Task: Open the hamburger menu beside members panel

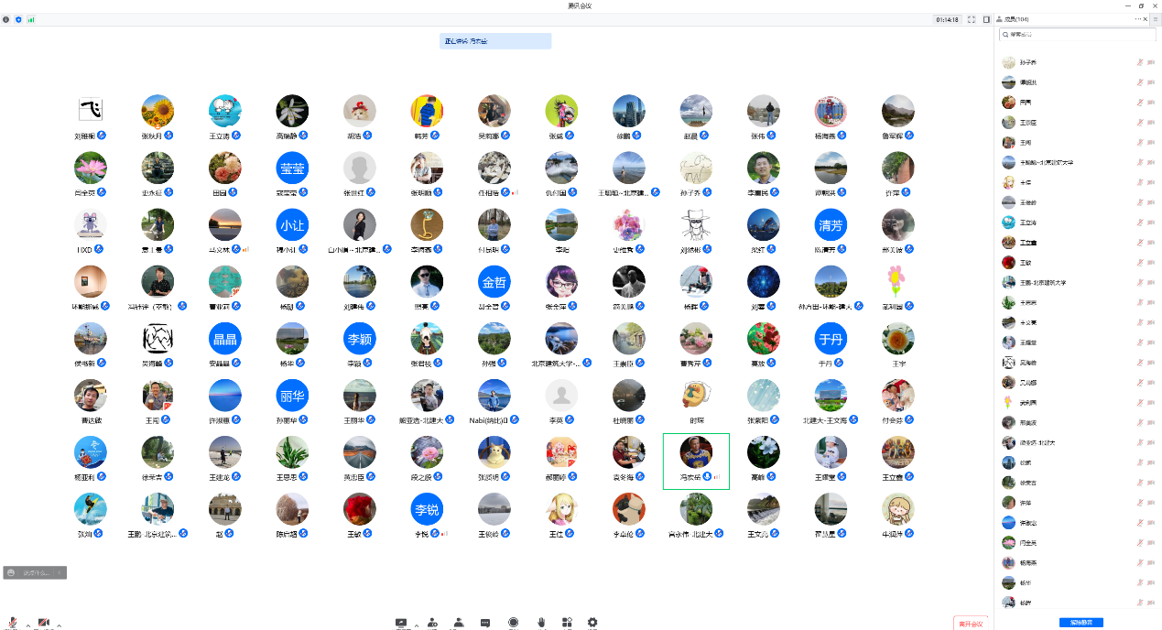Action: click(1154, 19)
